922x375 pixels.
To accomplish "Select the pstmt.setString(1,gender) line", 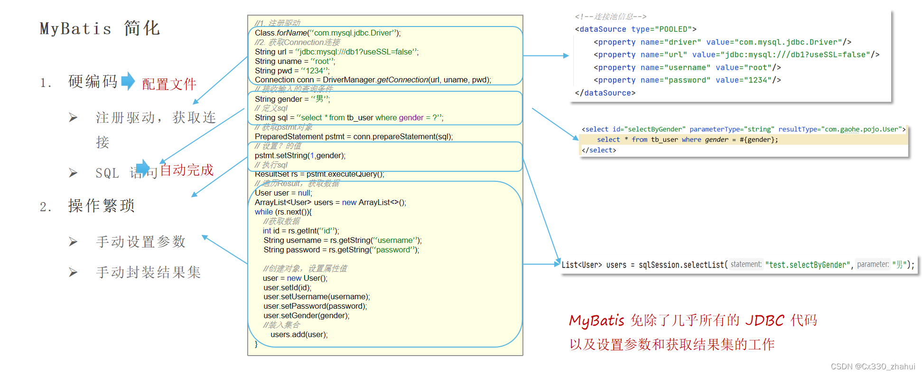I will pos(300,155).
